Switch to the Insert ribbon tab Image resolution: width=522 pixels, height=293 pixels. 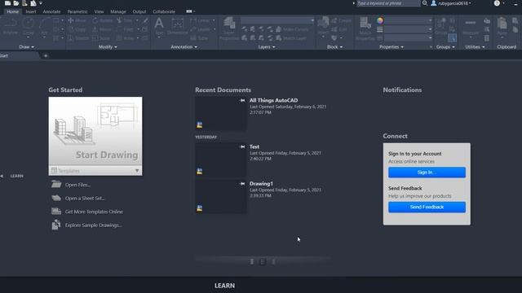pos(31,11)
